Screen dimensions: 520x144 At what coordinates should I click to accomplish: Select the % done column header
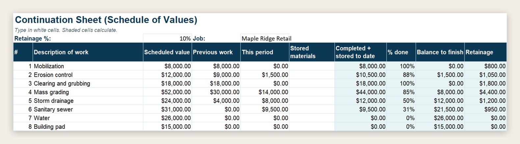(401, 52)
